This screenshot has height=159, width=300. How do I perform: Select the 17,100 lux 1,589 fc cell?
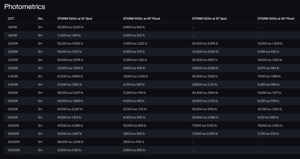(x=269, y=76)
